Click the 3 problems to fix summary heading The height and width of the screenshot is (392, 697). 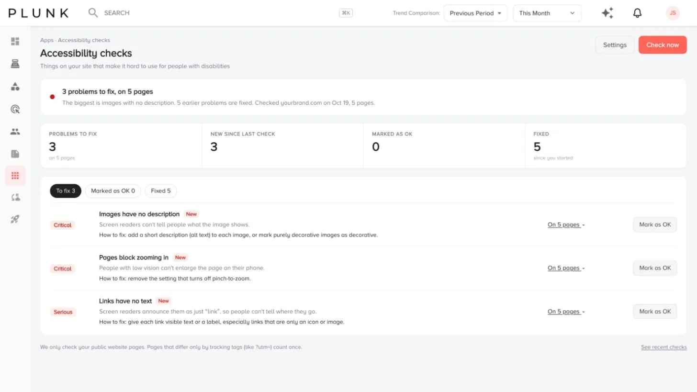(x=108, y=91)
